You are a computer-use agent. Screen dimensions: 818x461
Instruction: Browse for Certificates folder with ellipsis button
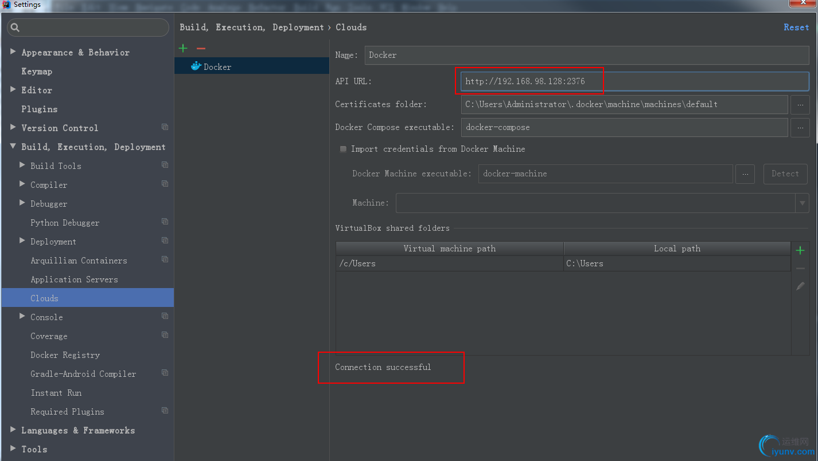pyautogui.click(x=800, y=104)
